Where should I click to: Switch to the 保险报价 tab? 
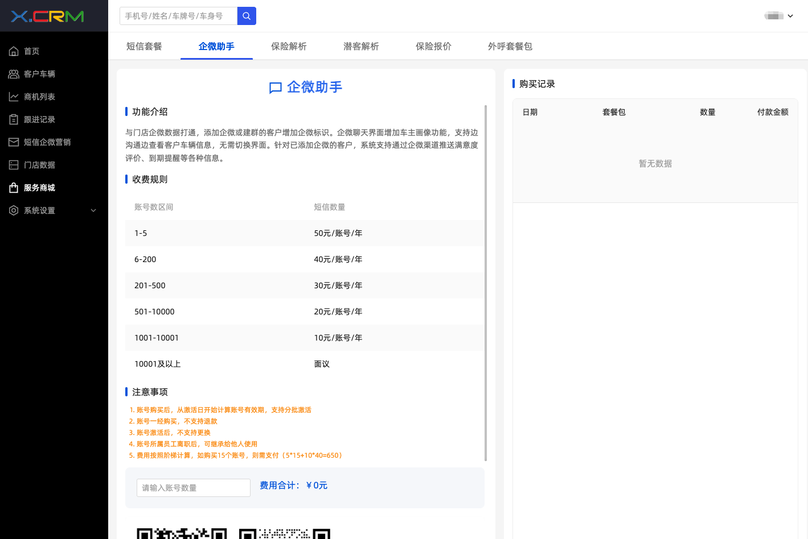pos(433,46)
